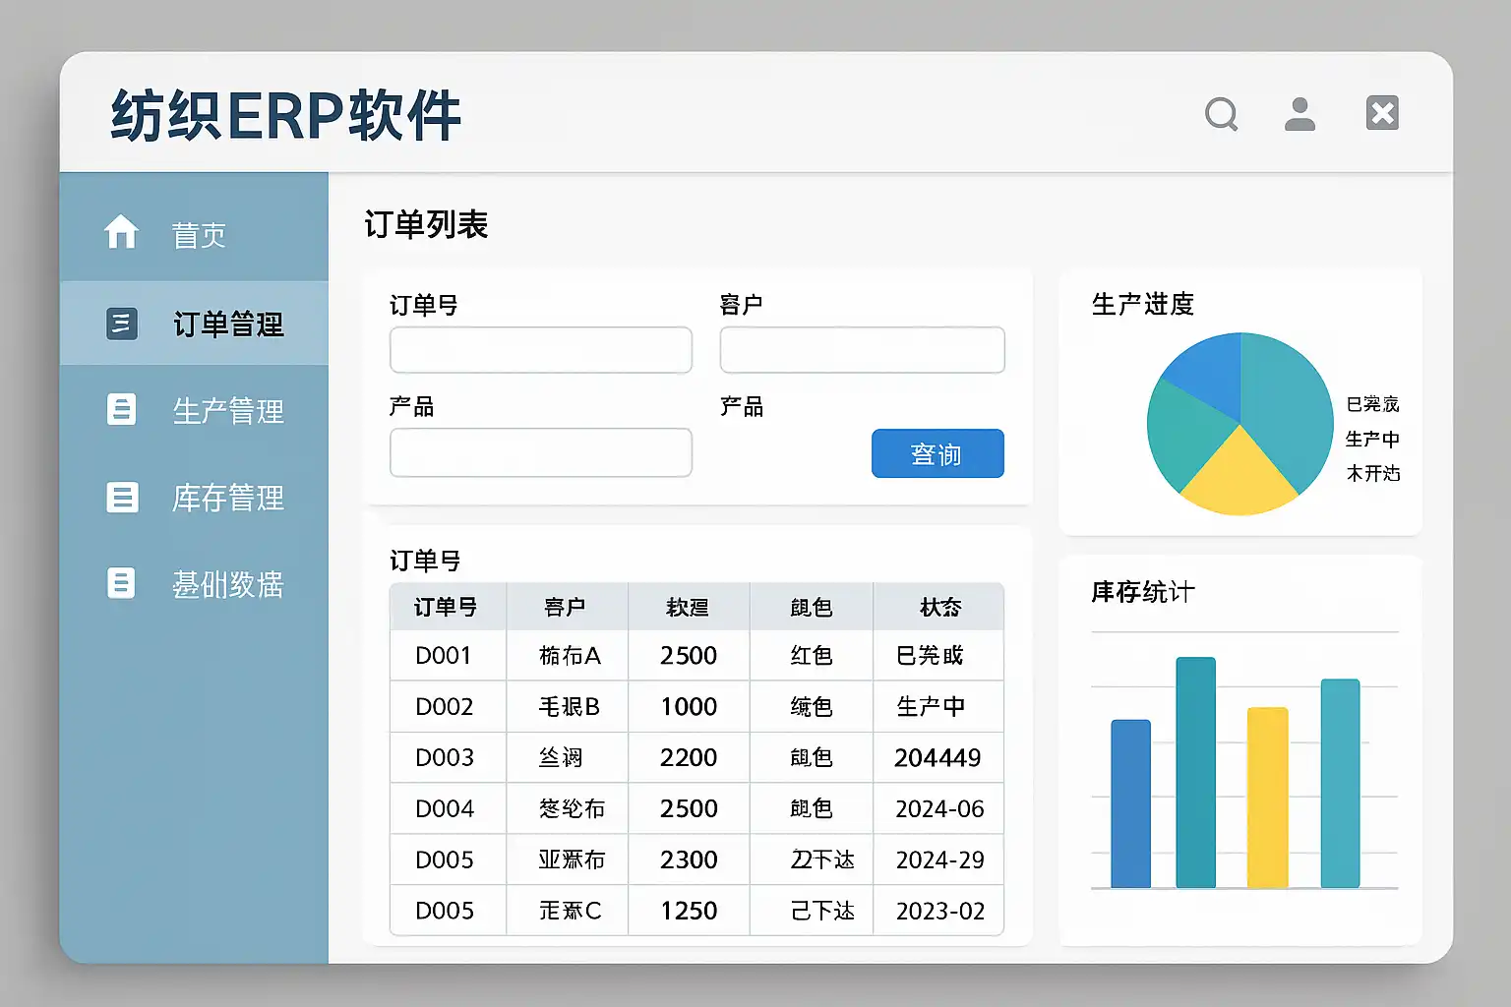Select the yellow pie chart slice

[1238, 478]
